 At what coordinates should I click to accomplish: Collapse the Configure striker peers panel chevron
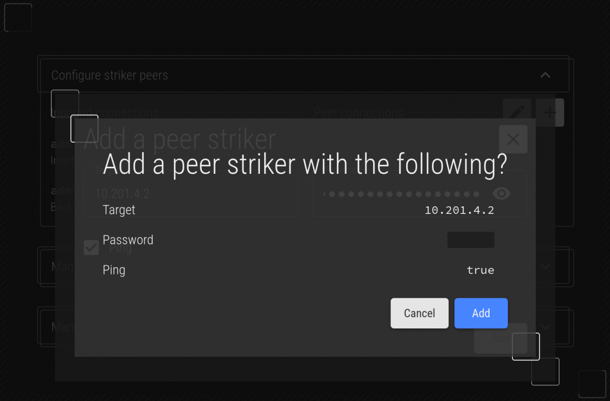(545, 75)
